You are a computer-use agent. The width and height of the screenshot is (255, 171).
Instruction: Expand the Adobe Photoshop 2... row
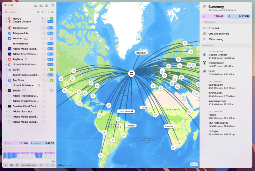pyautogui.click(x=6, y=96)
